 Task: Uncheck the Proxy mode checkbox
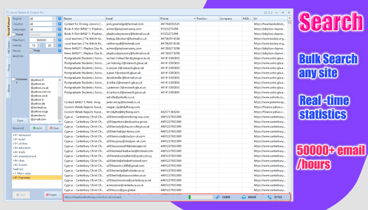(x=31, y=51)
